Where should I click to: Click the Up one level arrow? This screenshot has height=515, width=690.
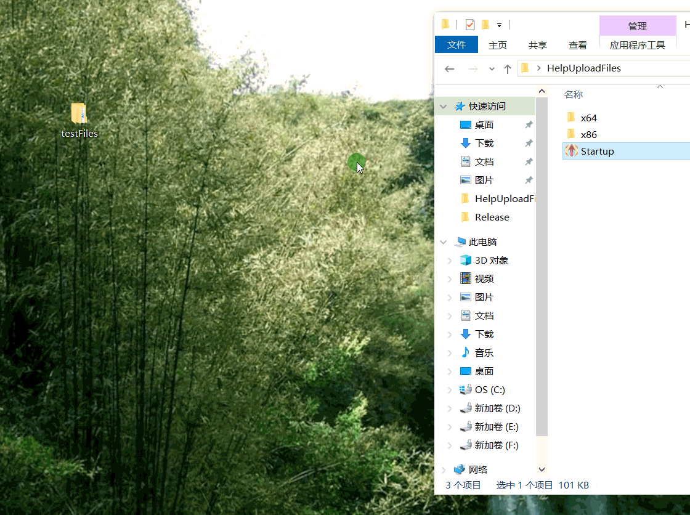pyautogui.click(x=508, y=68)
